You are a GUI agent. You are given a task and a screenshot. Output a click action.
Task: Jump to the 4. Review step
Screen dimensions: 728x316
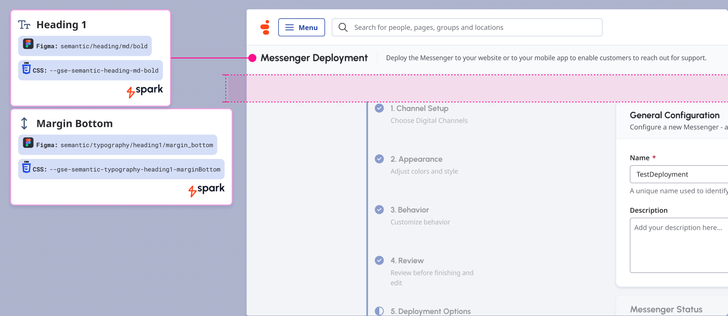click(407, 261)
